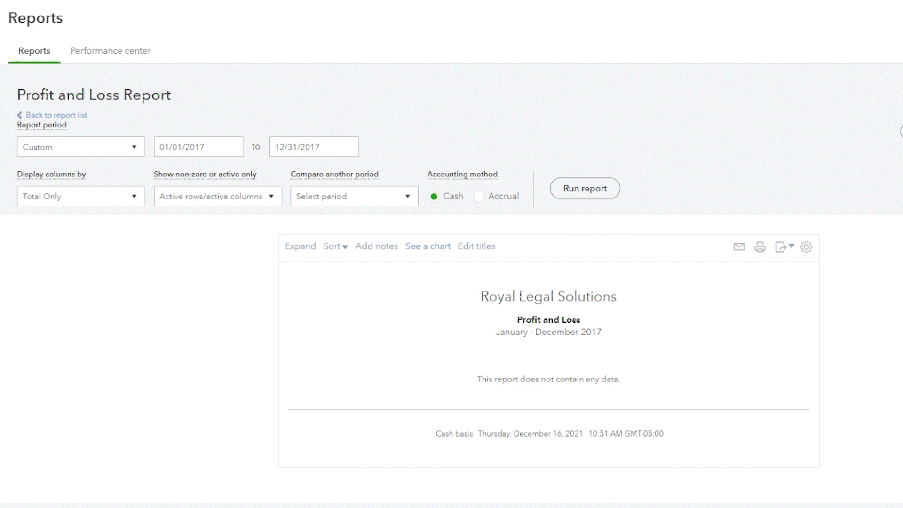The image size is (903, 508).
Task: Click the Run report button
Action: pyautogui.click(x=585, y=188)
